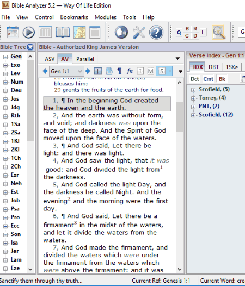Viewport: 245px width, 286px height.
Task: Open the Control menu
Action: tap(44, 17)
